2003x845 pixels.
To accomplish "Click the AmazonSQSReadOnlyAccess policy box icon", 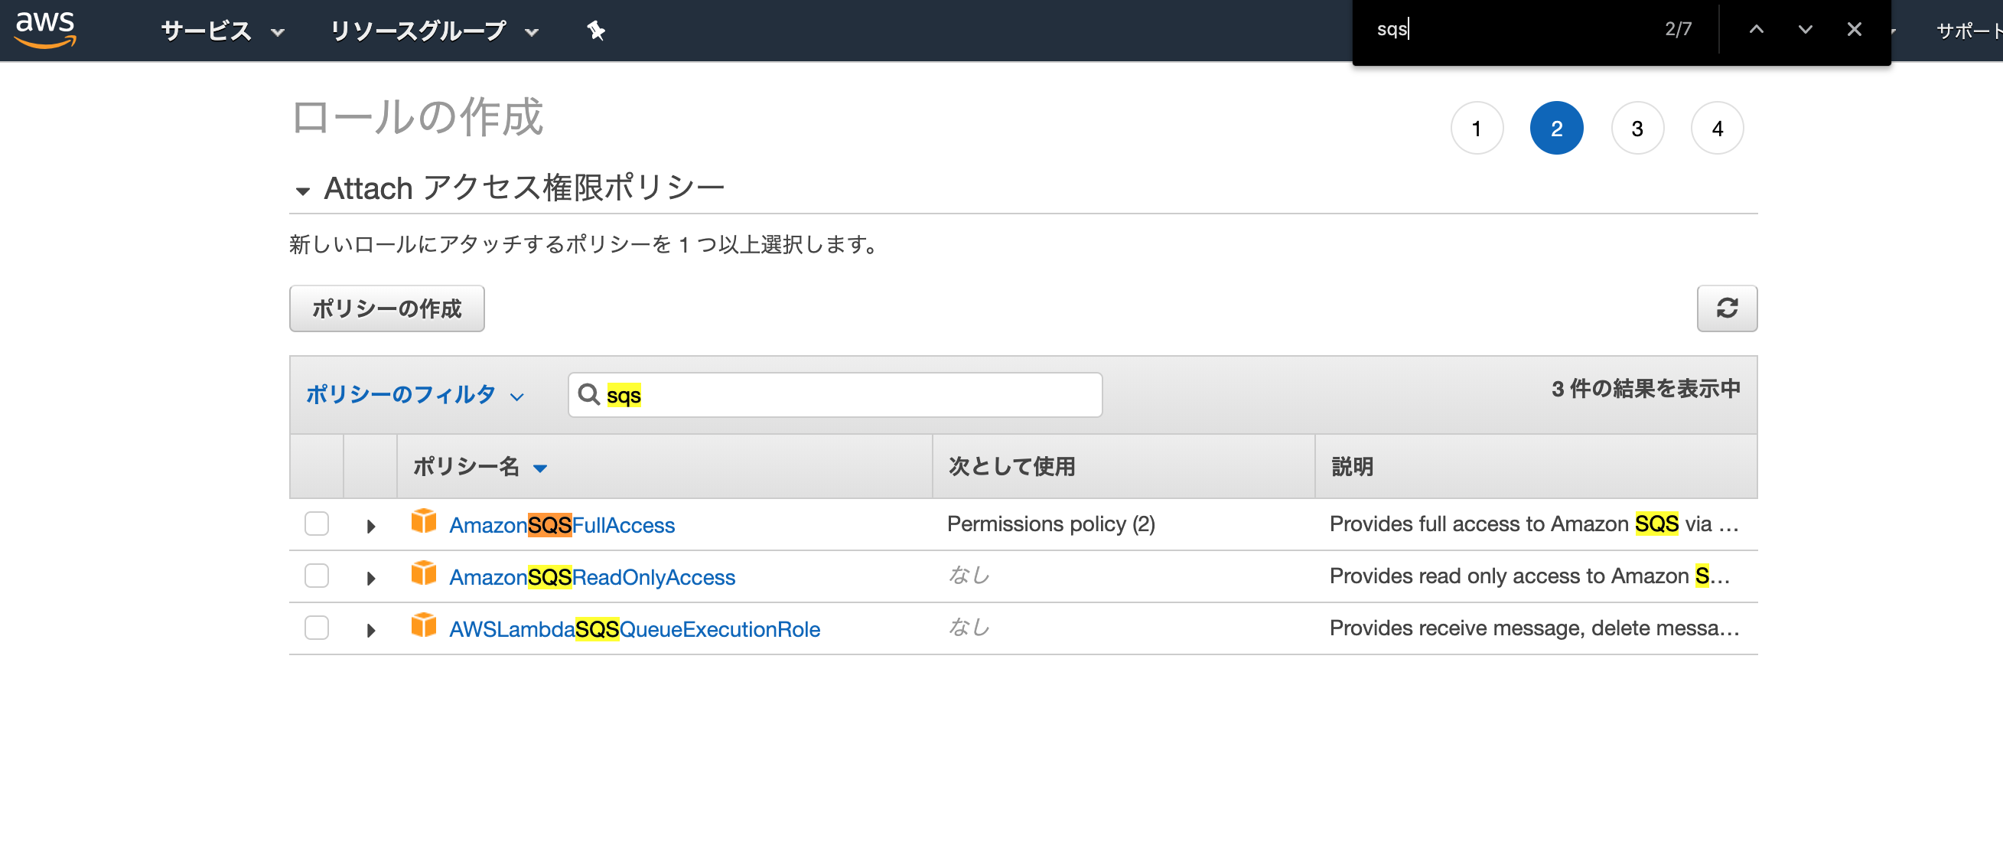I will coord(424,573).
